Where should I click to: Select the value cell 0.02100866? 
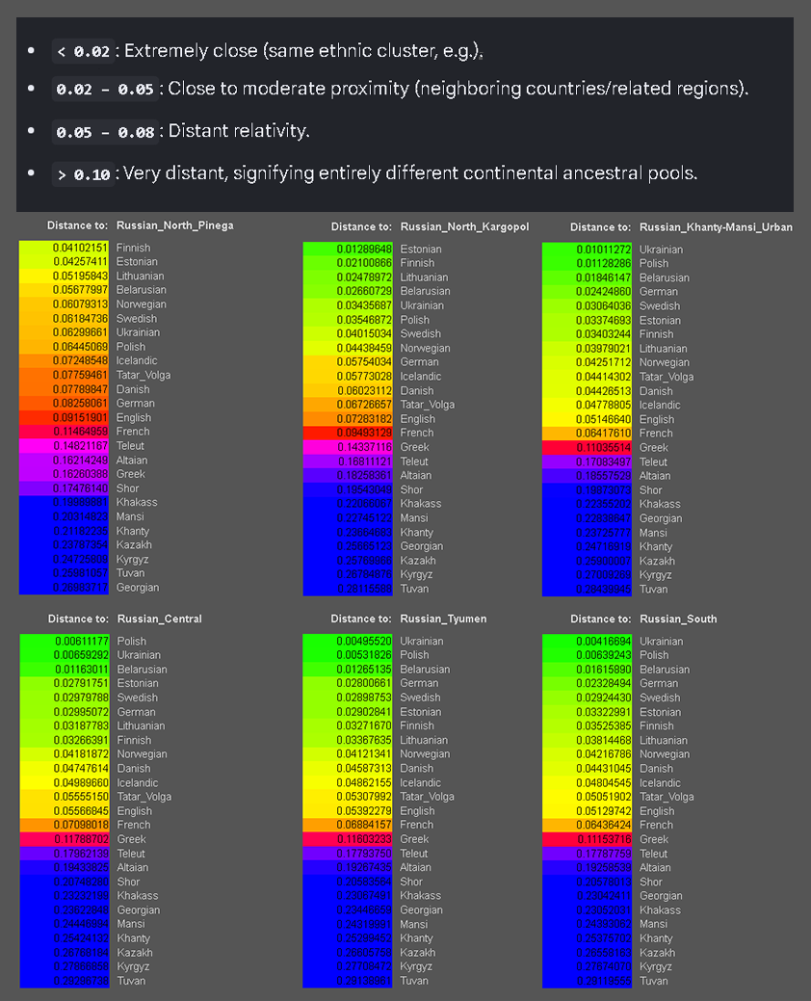point(348,263)
